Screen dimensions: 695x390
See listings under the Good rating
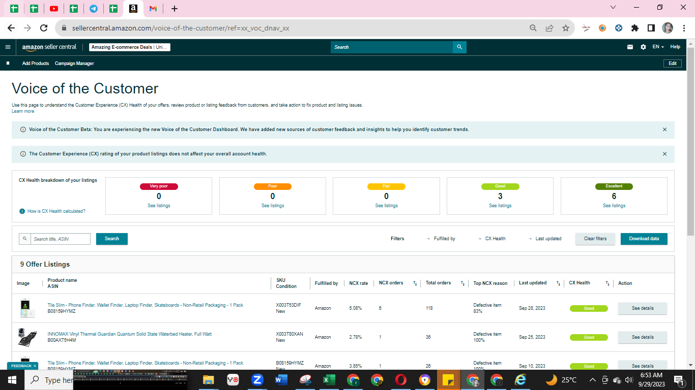coord(500,206)
